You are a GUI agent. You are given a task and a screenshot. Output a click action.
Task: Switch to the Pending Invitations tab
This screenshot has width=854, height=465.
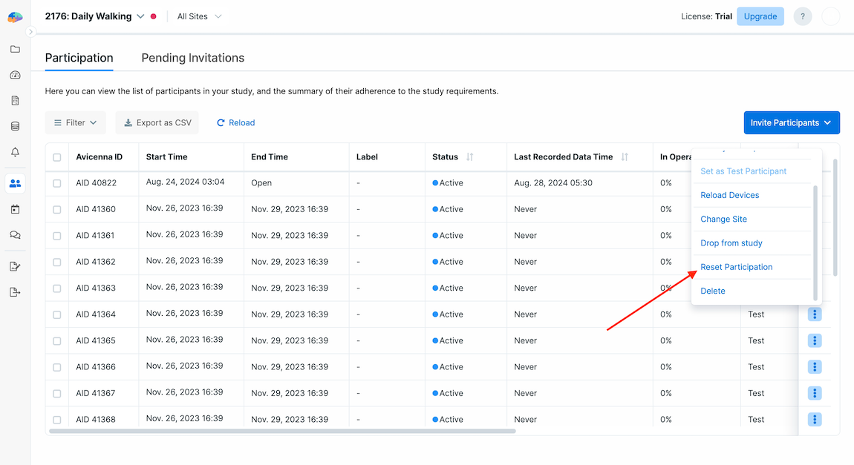192,58
